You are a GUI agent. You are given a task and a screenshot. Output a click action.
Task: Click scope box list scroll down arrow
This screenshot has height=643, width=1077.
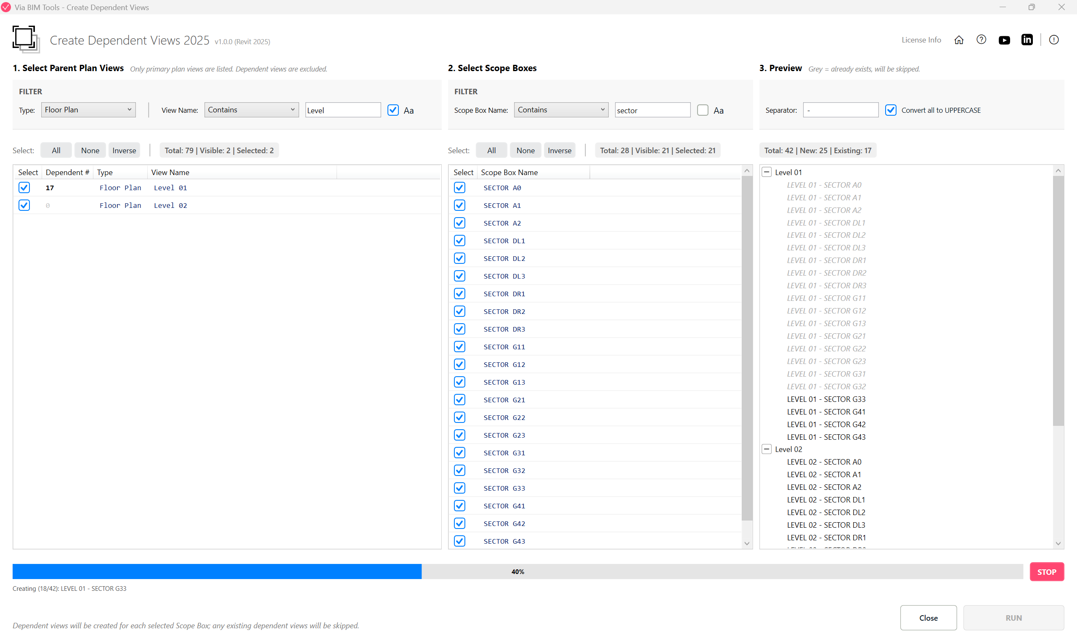(747, 543)
